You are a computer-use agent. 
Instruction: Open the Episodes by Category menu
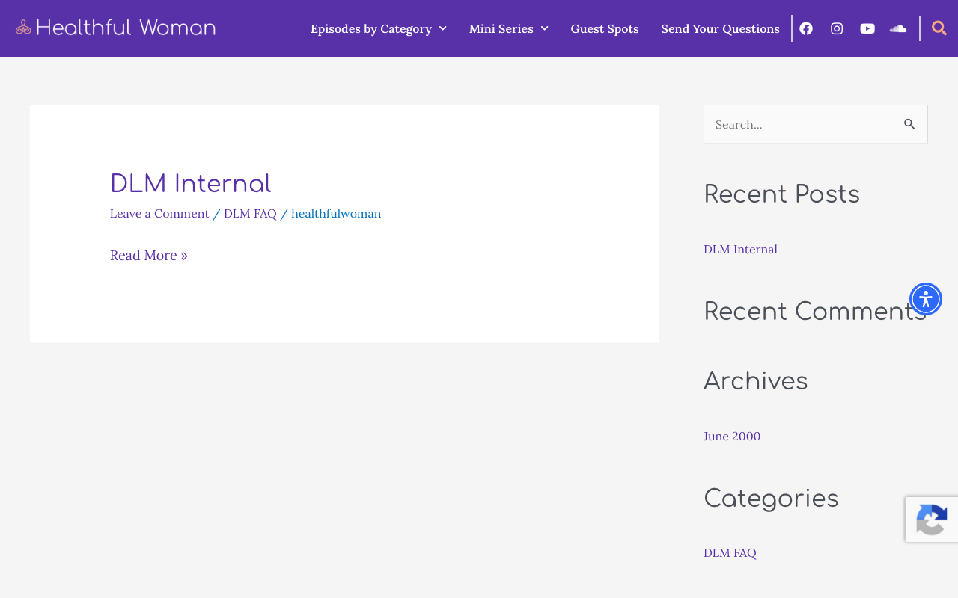click(371, 28)
